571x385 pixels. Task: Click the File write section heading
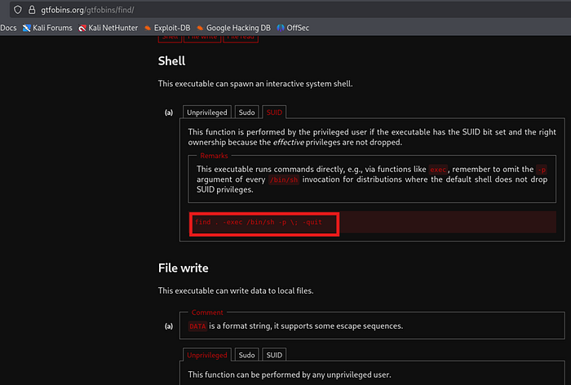(x=184, y=268)
